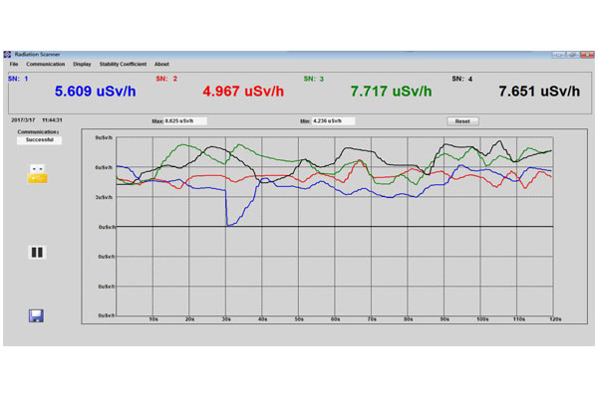The width and height of the screenshot is (598, 398).
Task: Click the 60s mark on the time axis
Action: [x=335, y=319]
